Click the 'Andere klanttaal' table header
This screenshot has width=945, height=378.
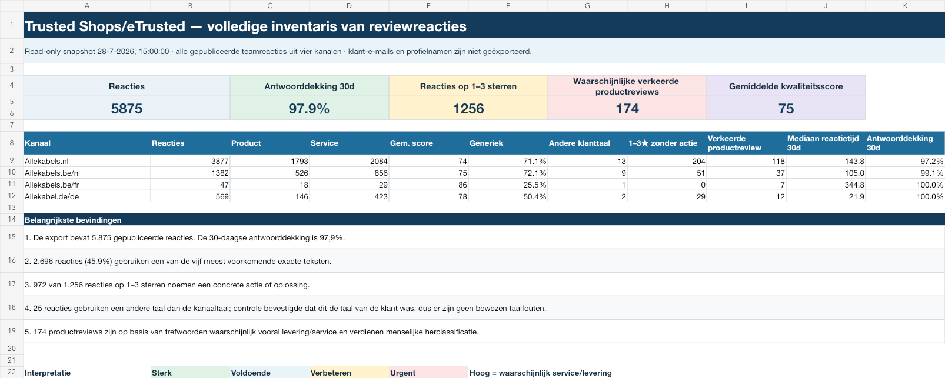coord(587,143)
